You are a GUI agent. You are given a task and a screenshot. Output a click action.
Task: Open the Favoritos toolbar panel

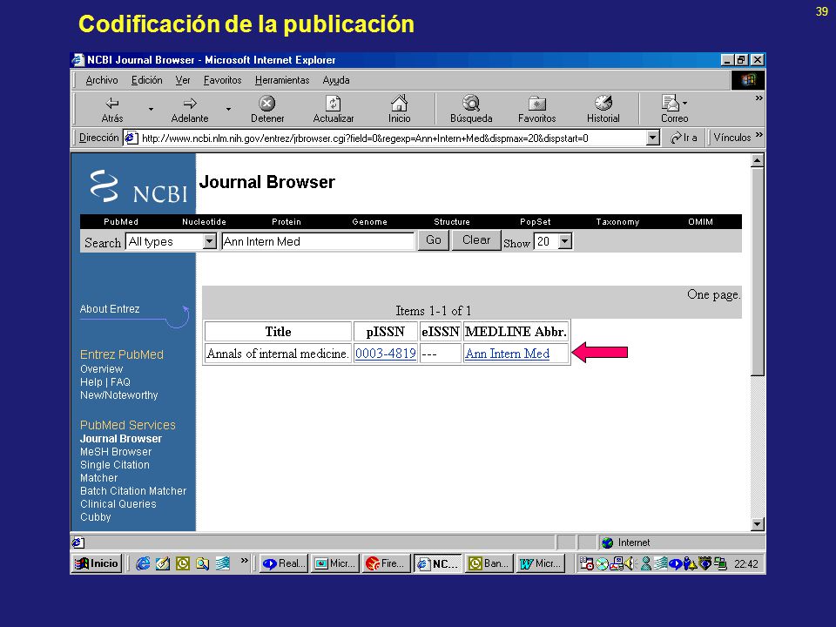pyautogui.click(x=537, y=109)
